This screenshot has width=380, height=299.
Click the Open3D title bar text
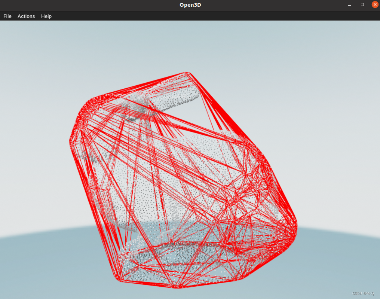point(190,5)
